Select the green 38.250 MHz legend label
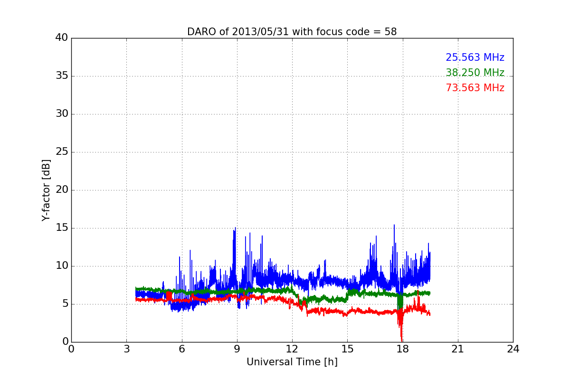 [x=475, y=73]
